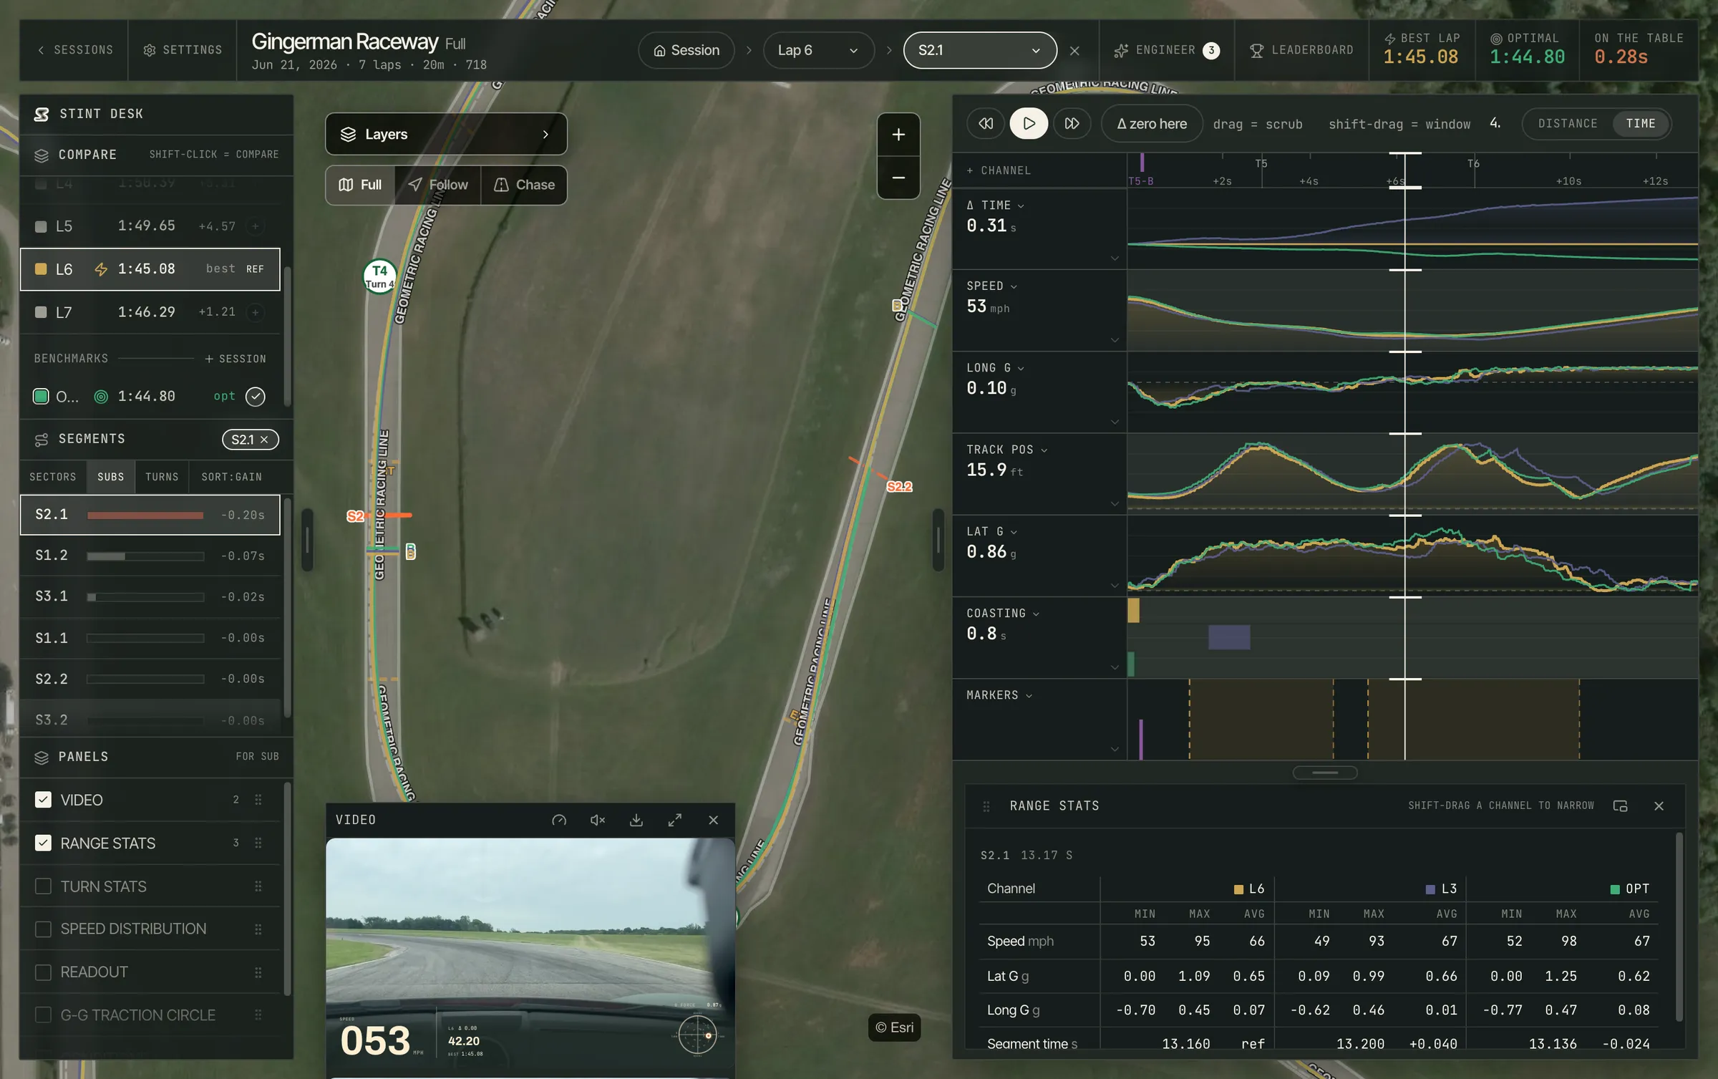1718x1079 pixels.
Task: Download the video clip
Action: [636, 821]
